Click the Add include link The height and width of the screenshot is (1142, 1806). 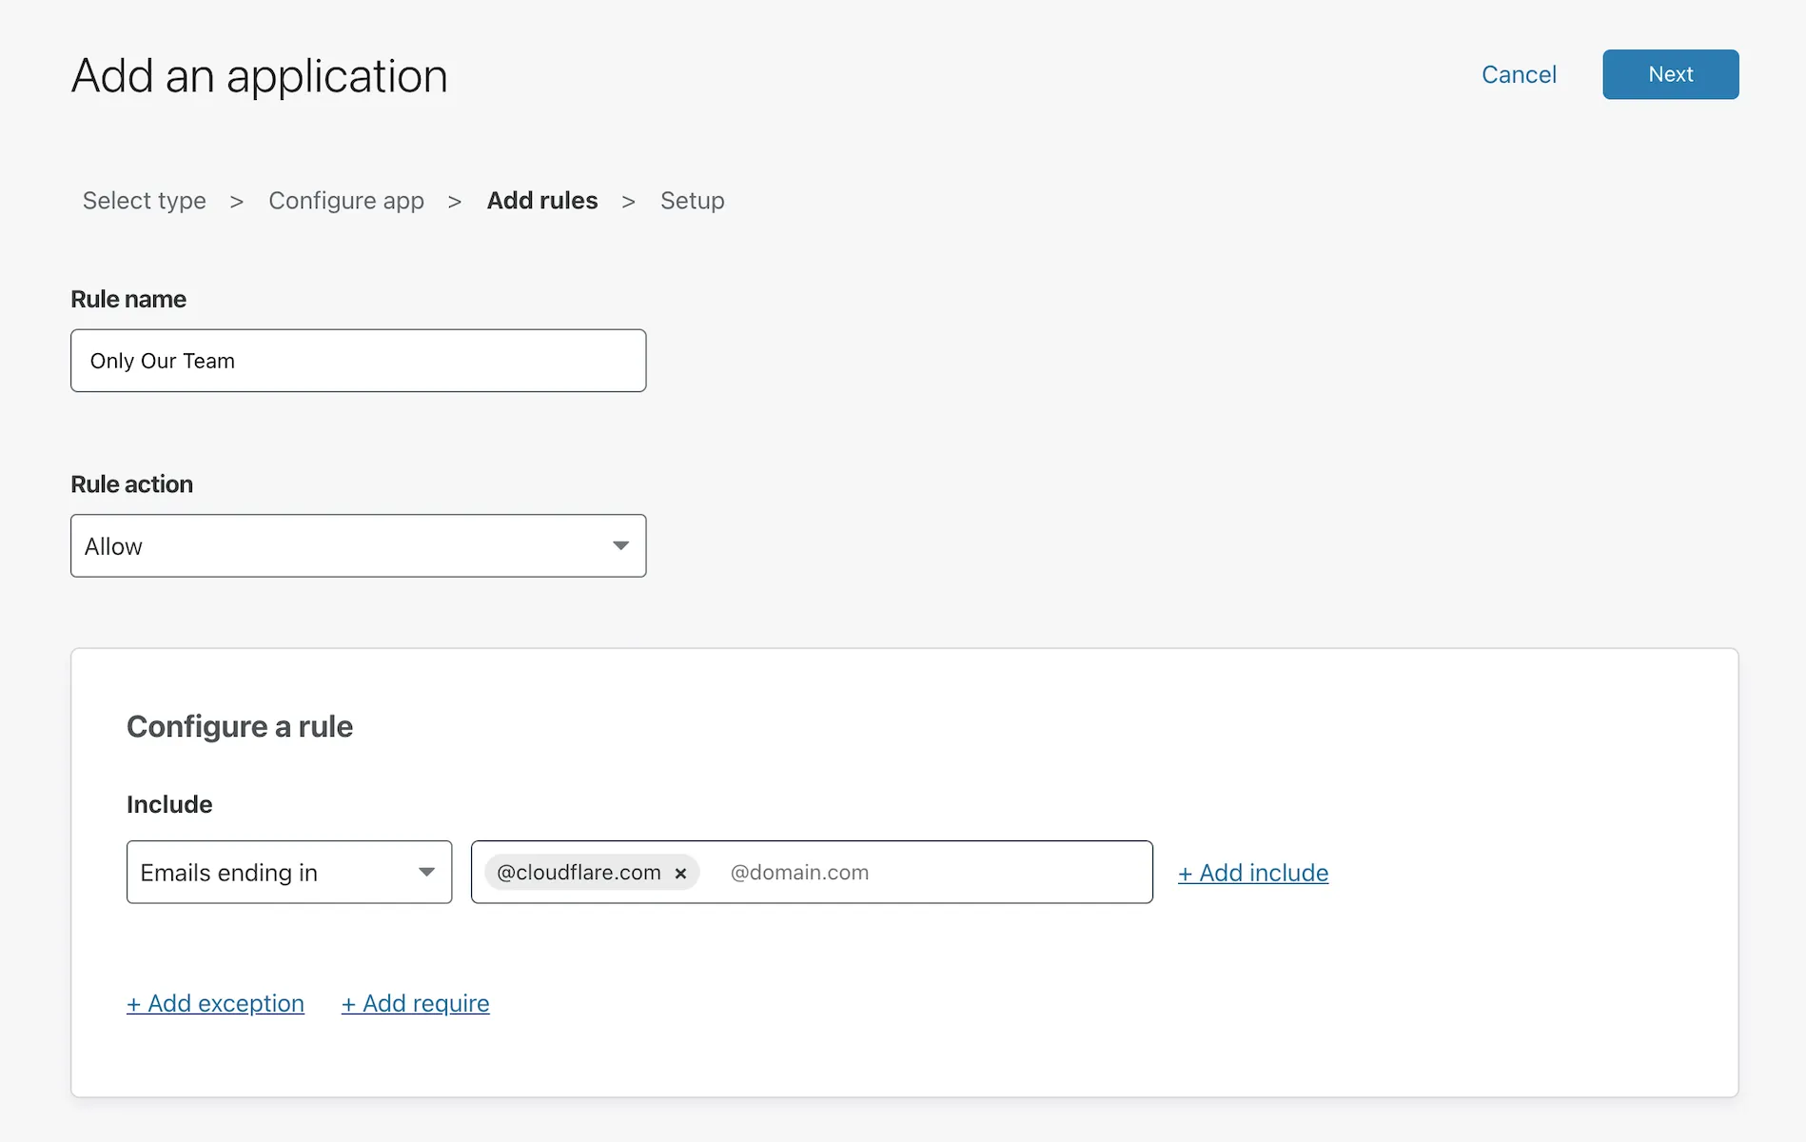click(x=1253, y=873)
